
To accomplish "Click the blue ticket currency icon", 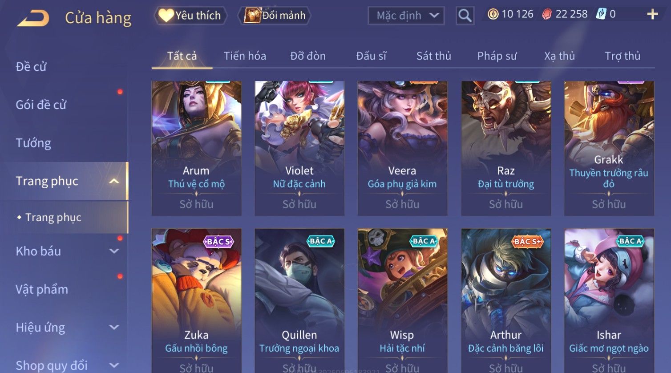I will click(601, 14).
